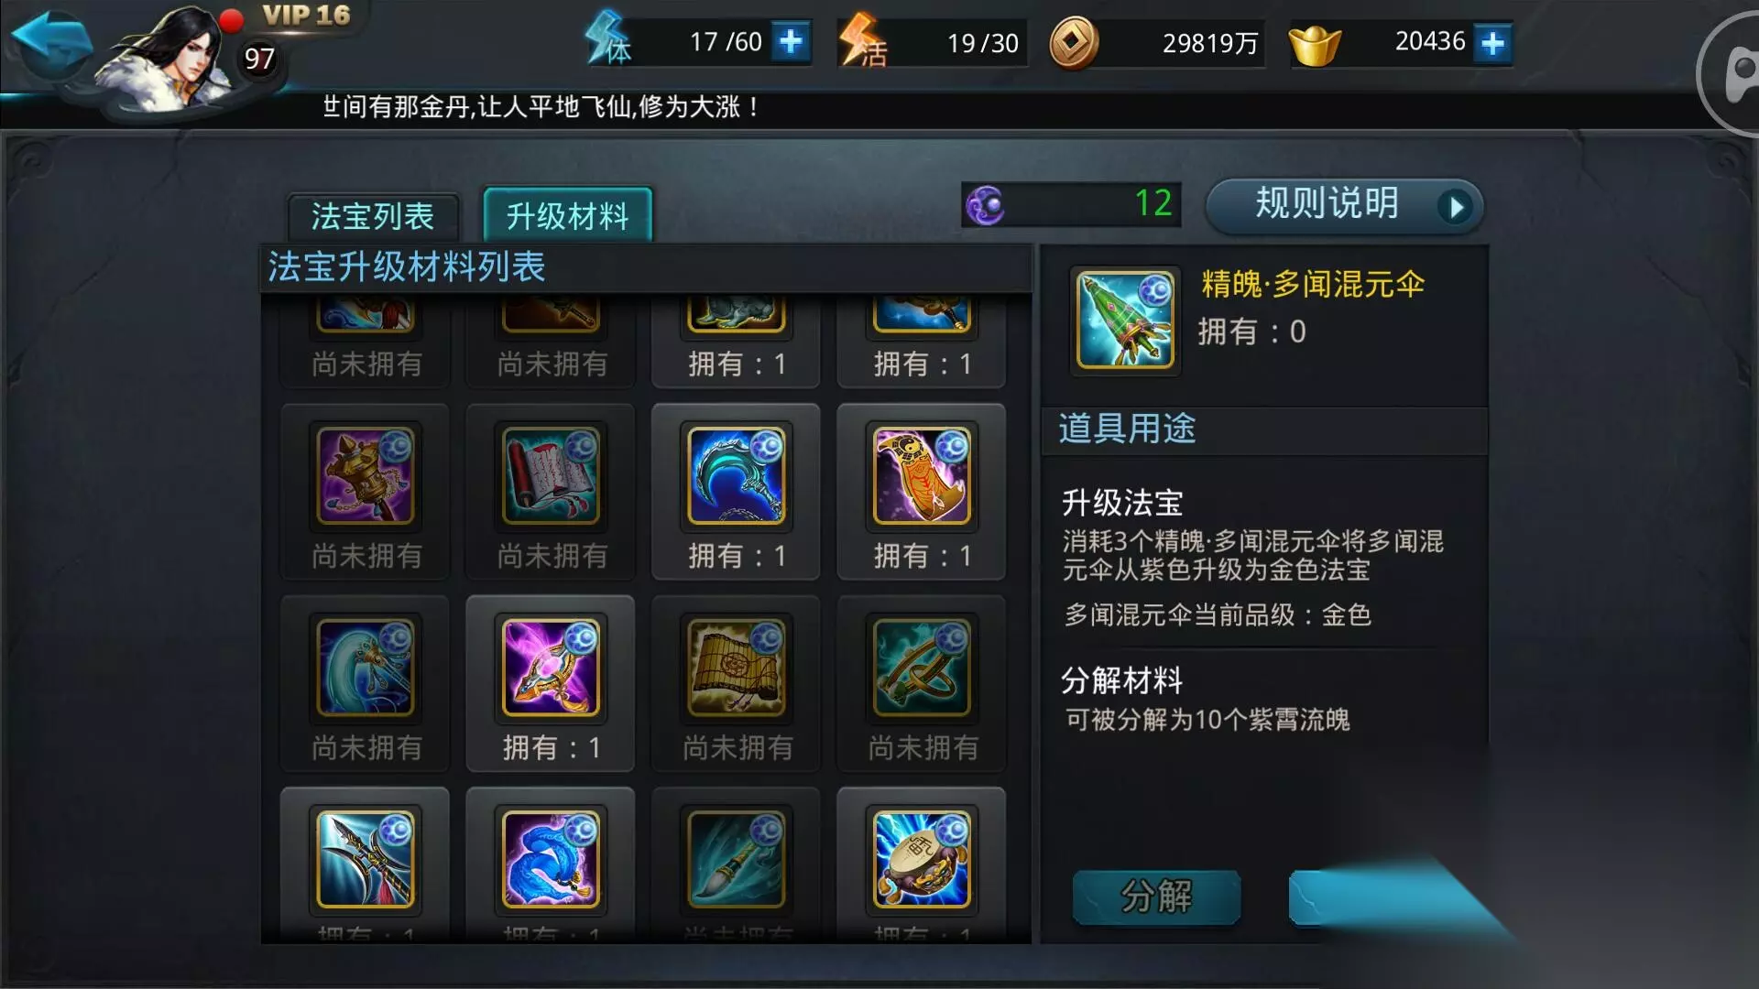The width and height of the screenshot is (1759, 989).
Task: Select the bamboo scroll material icon
Action: 736,668
